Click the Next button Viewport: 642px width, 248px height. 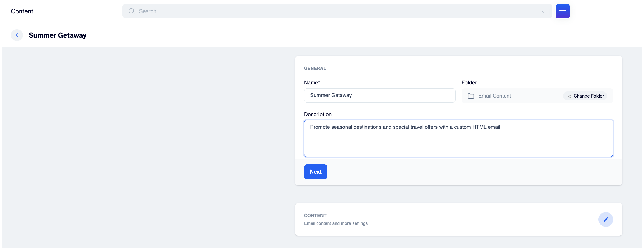click(315, 172)
